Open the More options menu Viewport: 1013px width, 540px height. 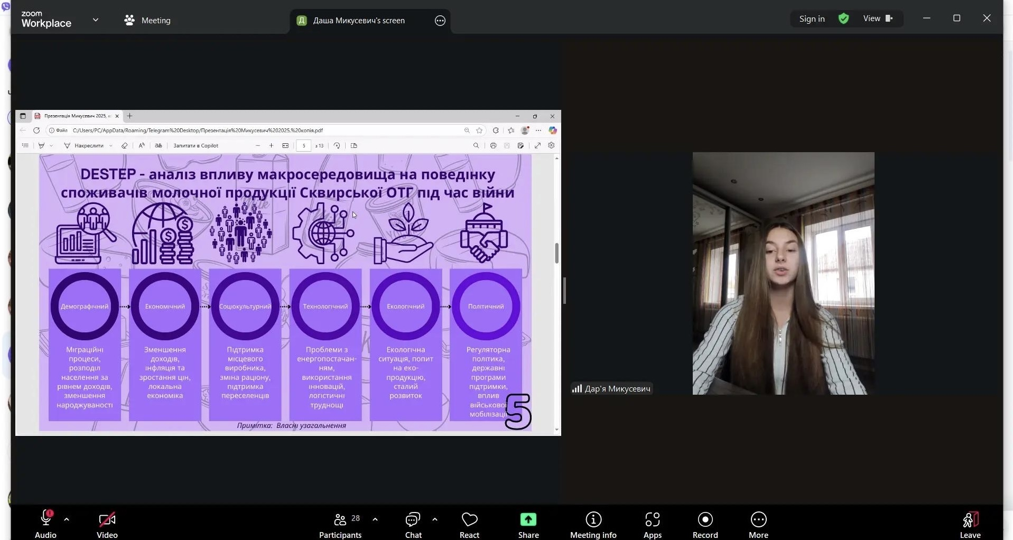[758, 524]
